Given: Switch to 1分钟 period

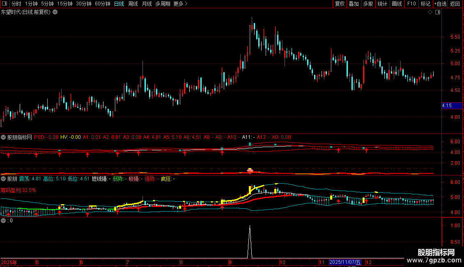Looking at the screenshot, I should coord(31,4).
